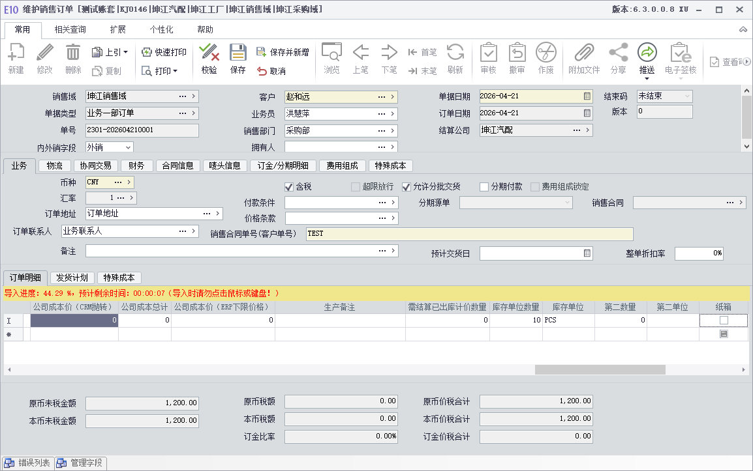Screen dimensions: 753x471
Task: Toggle the 含税 checkbox
Action: point(289,187)
